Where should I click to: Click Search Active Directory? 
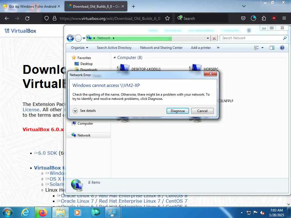[x=114, y=48]
